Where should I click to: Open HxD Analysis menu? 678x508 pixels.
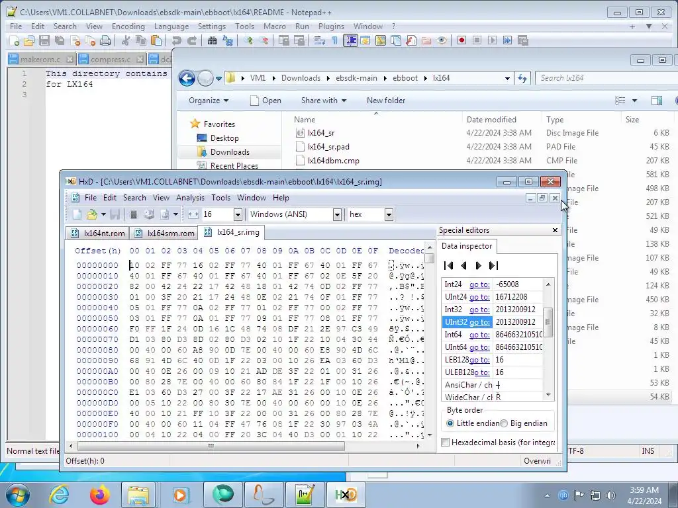coord(190,198)
